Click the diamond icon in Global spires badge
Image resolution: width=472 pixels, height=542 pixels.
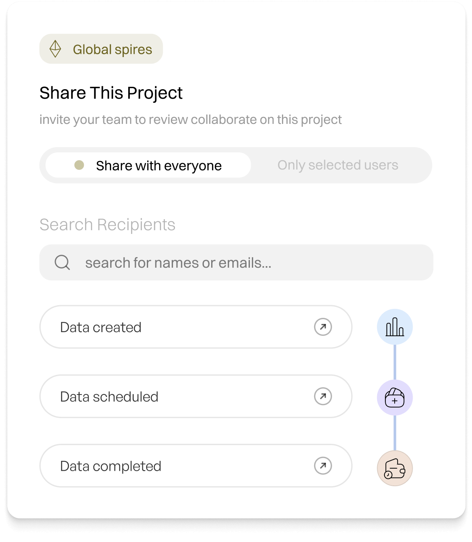[x=55, y=49]
